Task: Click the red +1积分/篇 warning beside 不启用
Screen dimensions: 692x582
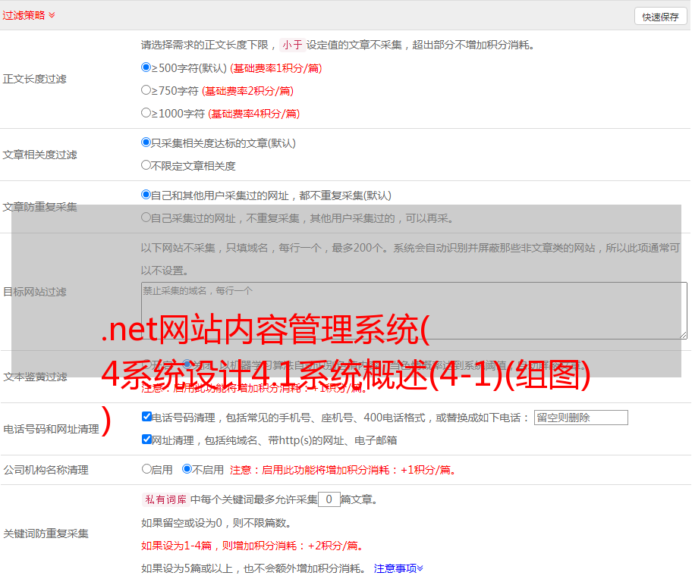Action: pos(343,470)
